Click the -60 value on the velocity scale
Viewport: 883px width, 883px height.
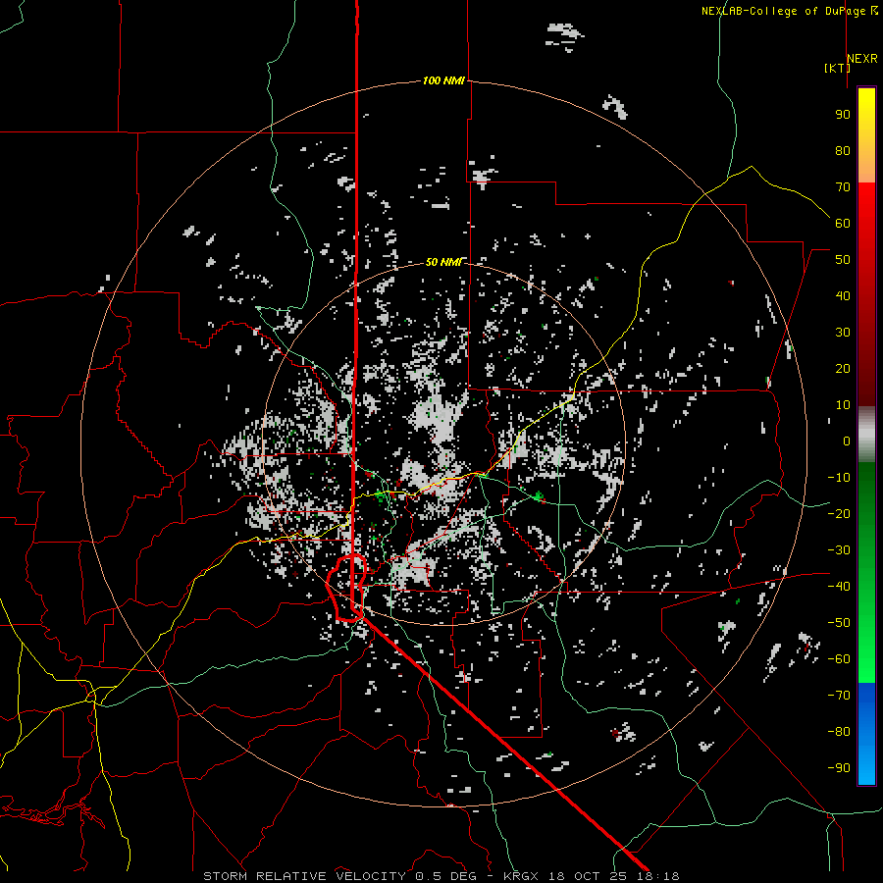point(839,659)
